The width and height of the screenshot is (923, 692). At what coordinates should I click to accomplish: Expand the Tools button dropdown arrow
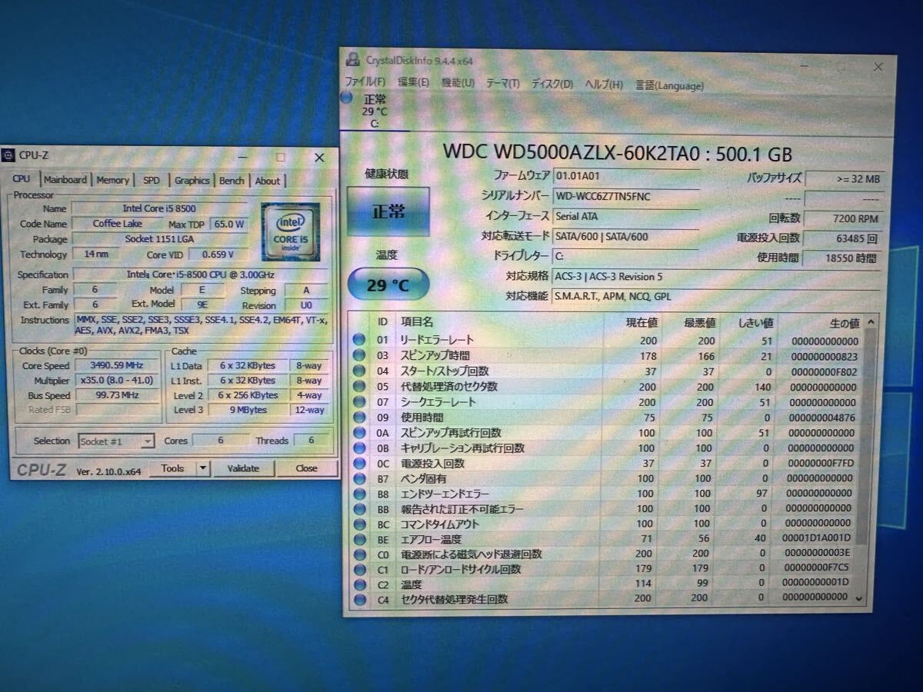point(203,468)
